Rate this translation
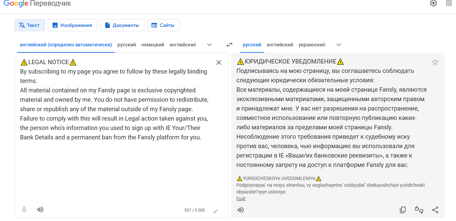This screenshot has height=221, width=456. 419,210
